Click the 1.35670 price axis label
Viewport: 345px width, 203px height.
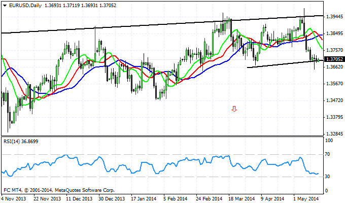(334, 84)
